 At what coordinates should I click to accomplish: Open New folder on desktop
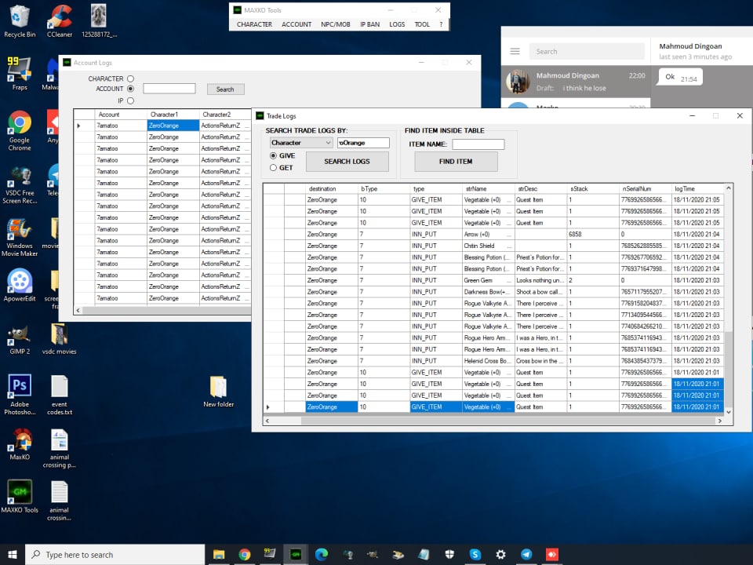coord(219,392)
